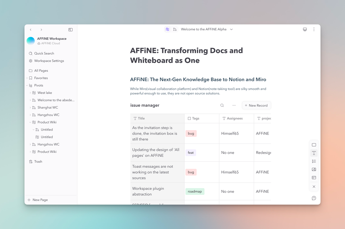This screenshot has width=345, height=229.
Task: Expand the Shanghai WC chevron
Action: pyautogui.click(x=30, y=108)
